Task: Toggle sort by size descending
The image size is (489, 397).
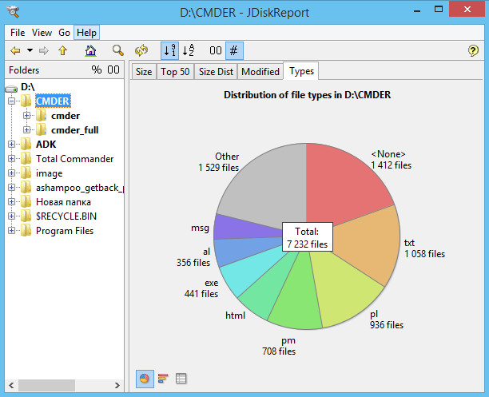Action: coord(169,50)
